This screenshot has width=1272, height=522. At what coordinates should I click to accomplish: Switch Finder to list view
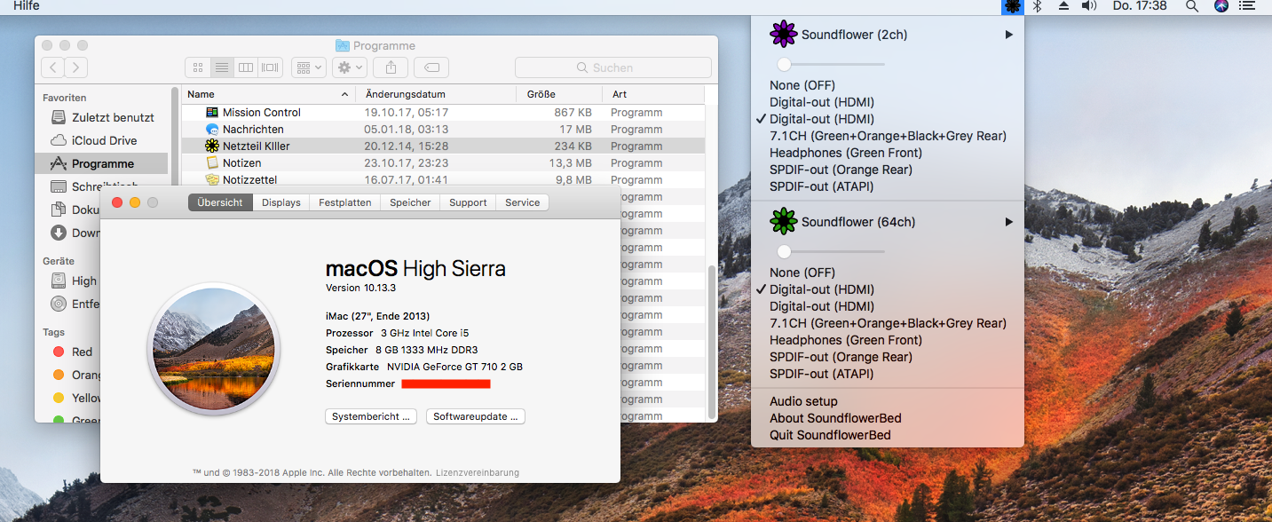[x=222, y=67]
